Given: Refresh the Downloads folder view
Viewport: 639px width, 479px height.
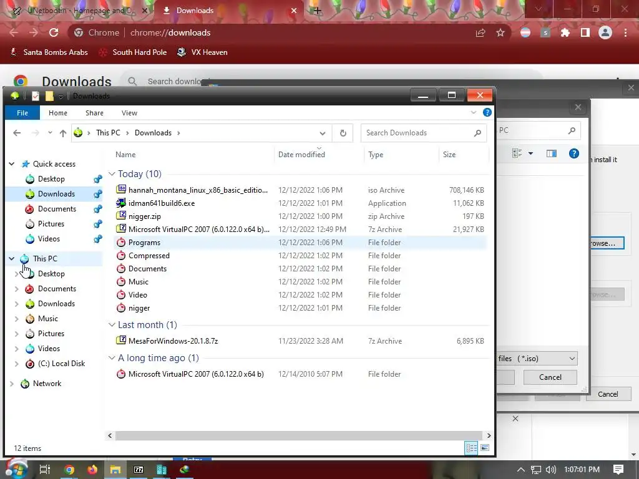Looking at the screenshot, I should coord(343,133).
